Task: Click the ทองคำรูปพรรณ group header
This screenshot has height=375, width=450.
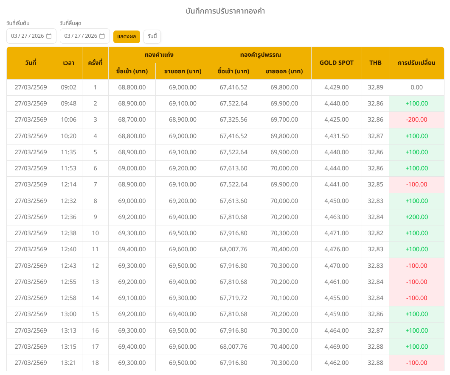Action: coord(260,55)
